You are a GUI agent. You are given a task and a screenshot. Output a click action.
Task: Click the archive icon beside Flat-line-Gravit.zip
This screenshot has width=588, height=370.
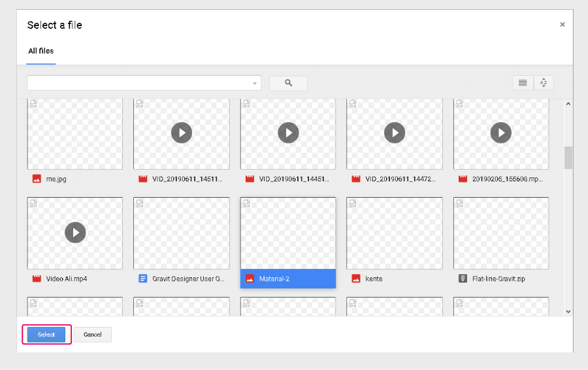click(463, 278)
